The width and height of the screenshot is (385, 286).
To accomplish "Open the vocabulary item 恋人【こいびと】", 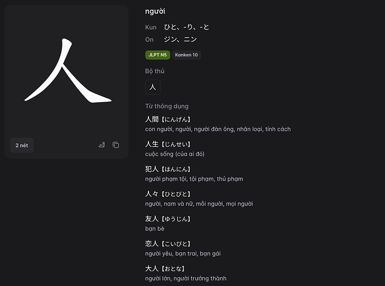I will click(x=169, y=244).
